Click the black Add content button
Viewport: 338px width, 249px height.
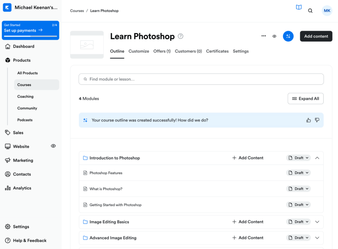coord(316,36)
